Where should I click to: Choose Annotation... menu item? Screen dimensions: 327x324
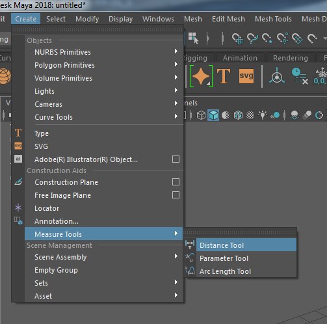[104, 221]
